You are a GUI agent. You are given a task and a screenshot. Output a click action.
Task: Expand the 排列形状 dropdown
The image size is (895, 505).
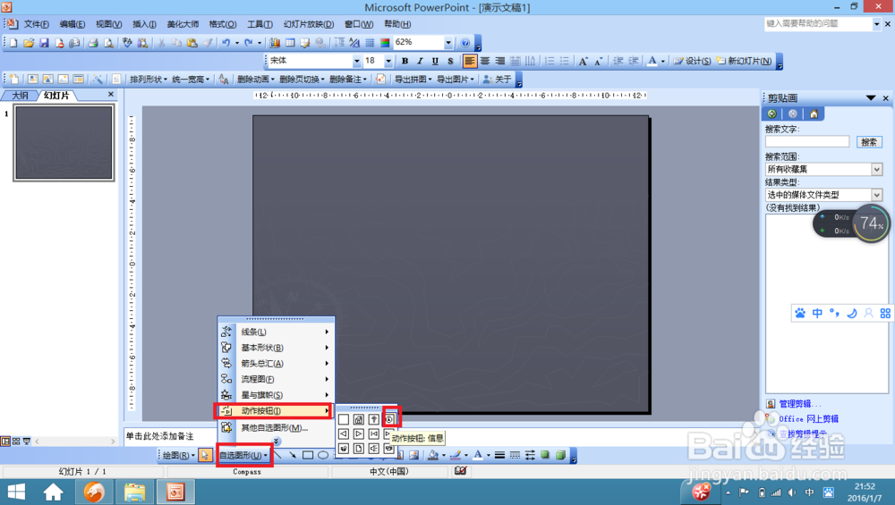point(149,80)
